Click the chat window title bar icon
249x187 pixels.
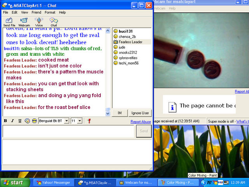pos(4,5)
